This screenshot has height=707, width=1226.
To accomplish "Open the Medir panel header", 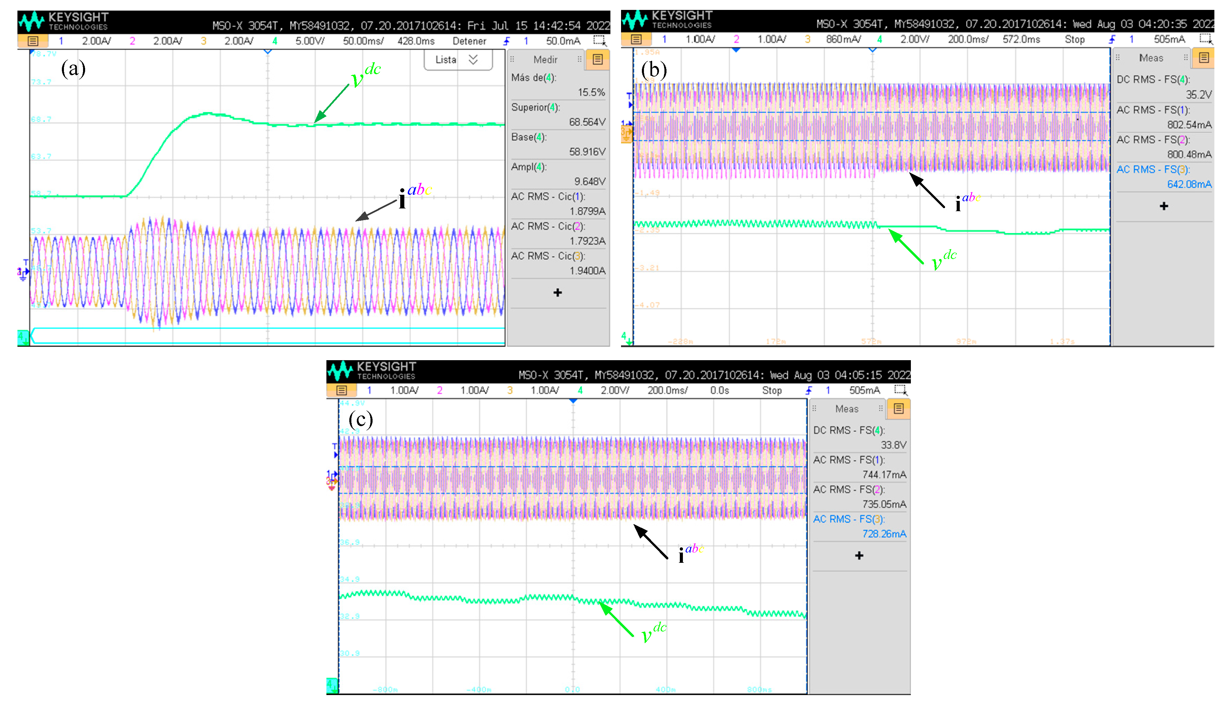I will (545, 59).
